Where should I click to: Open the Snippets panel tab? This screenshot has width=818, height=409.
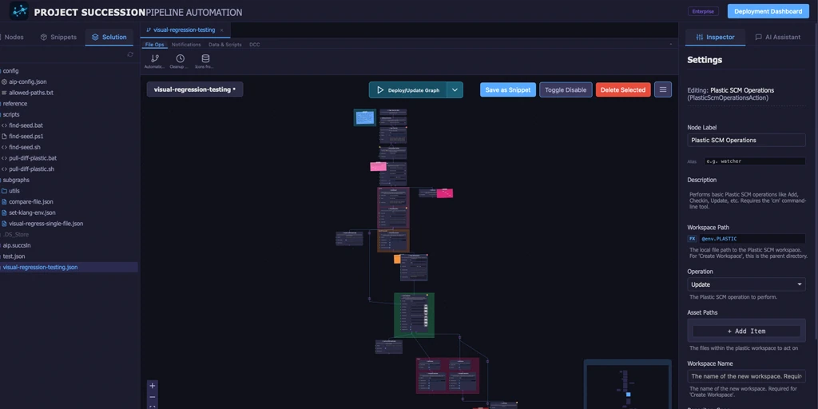pyautogui.click(x=58, y=37)
